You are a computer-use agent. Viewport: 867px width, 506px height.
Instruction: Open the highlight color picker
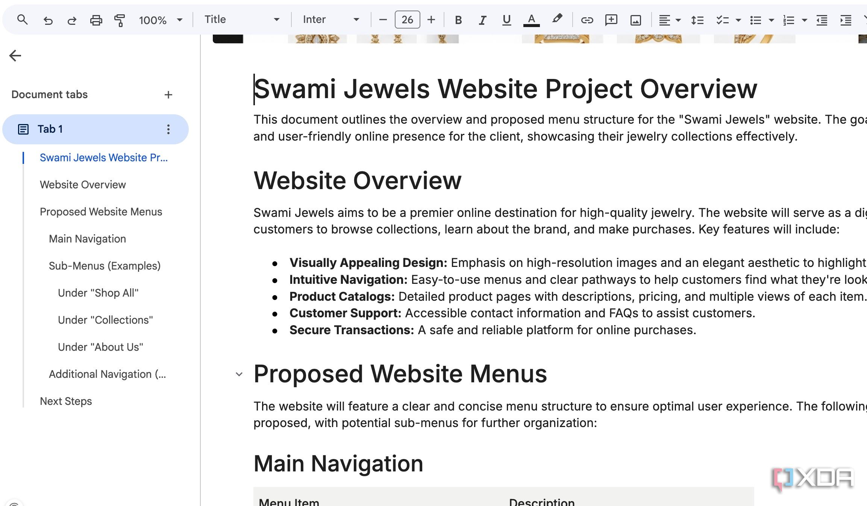point(557,19)
